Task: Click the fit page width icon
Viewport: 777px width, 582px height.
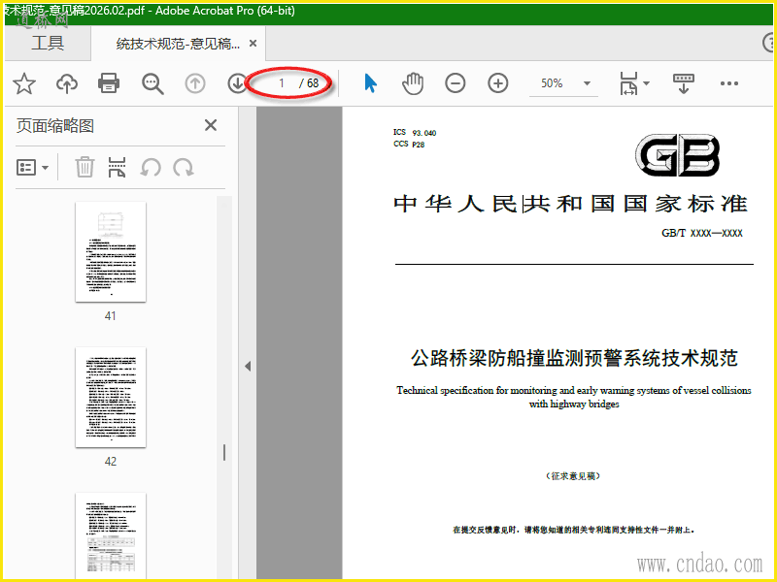Action: pos(628,83)
